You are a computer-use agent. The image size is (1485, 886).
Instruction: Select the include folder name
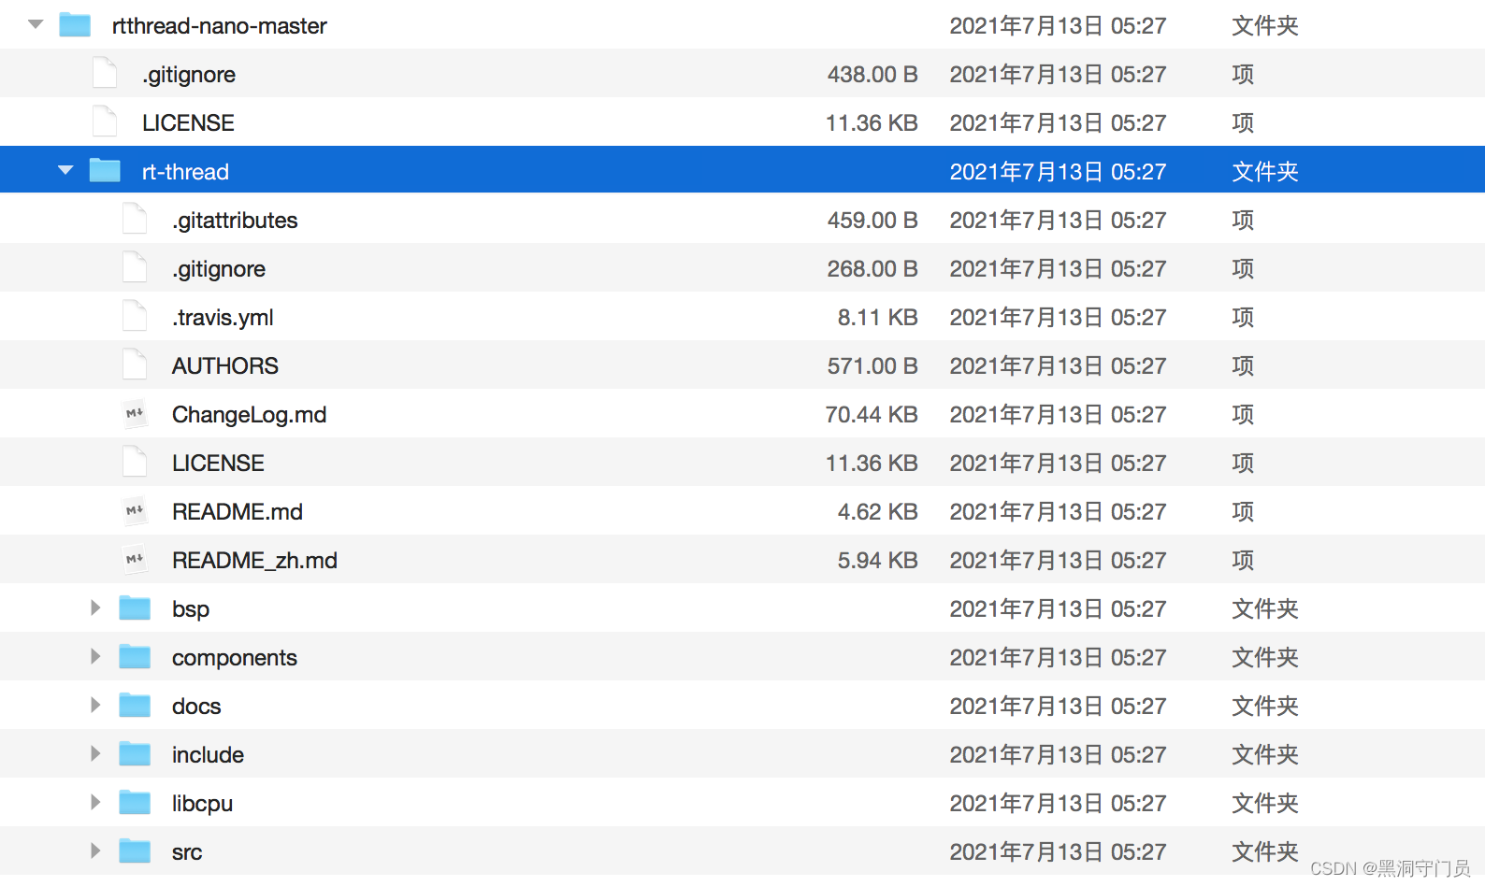(208, 755)
